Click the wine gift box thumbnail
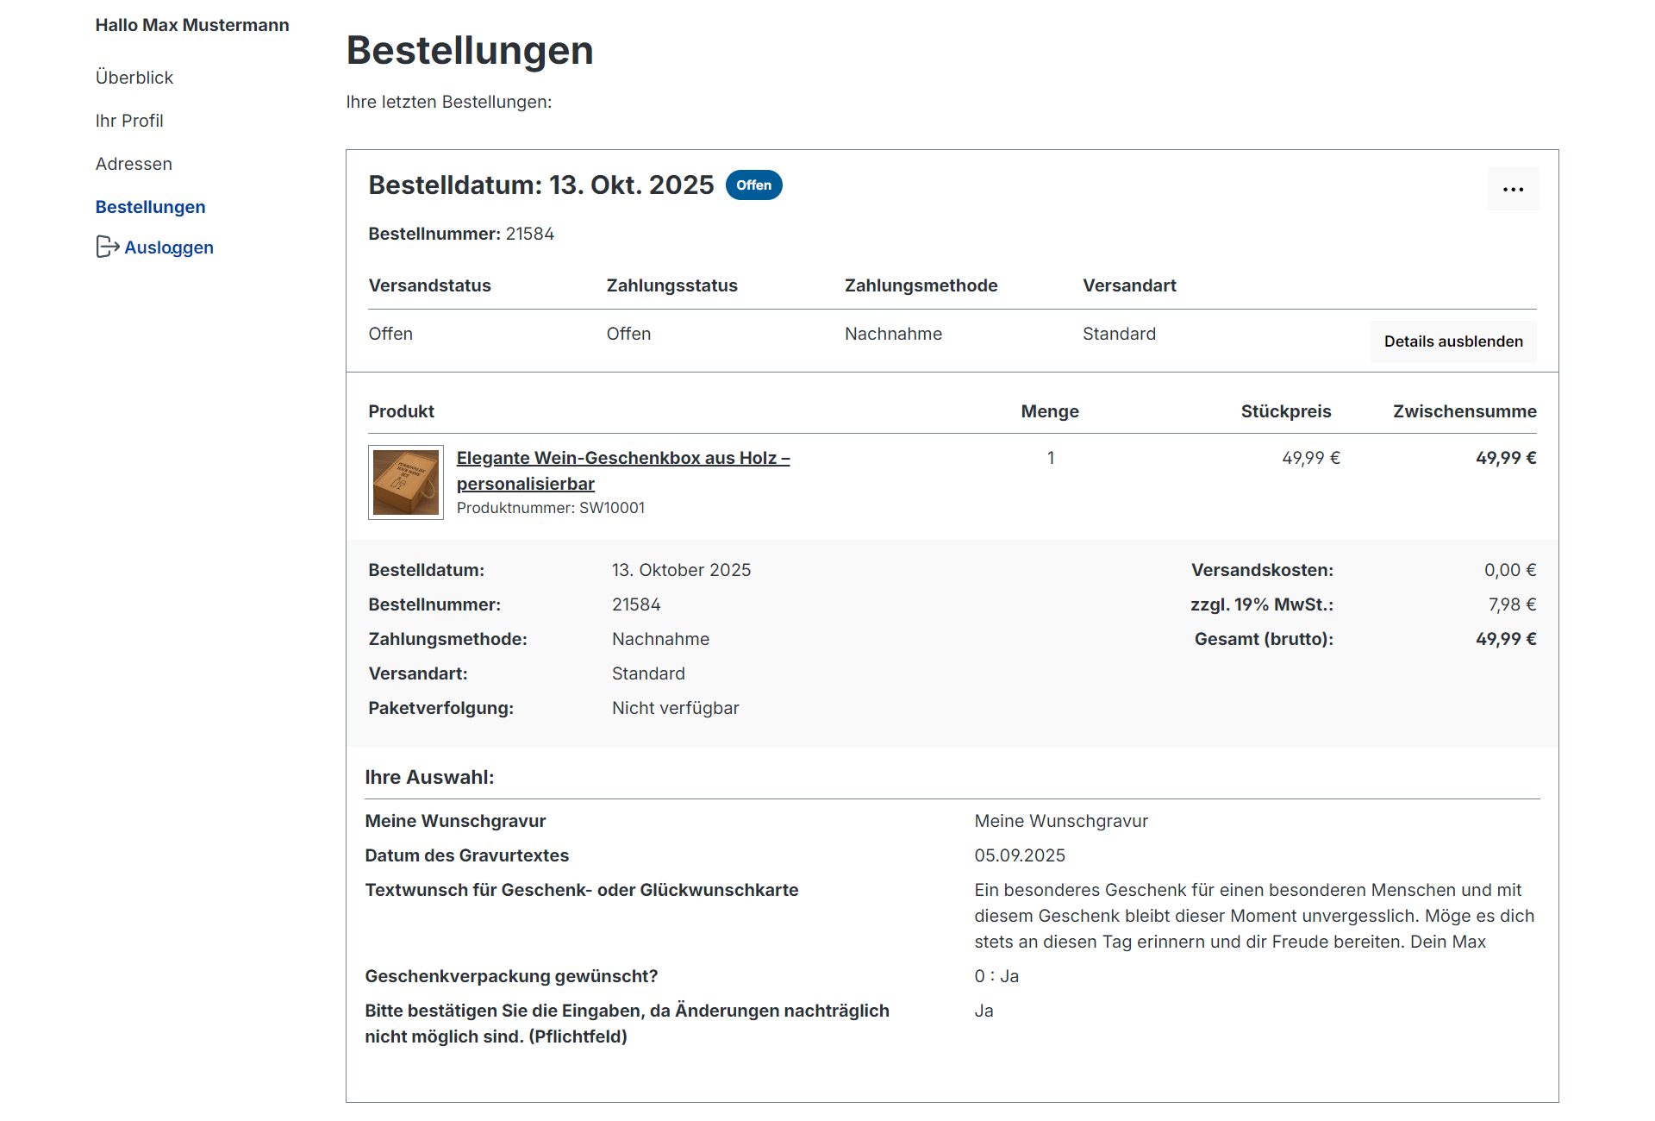This screenshot has width=1655, height=1121. click(x=406, y=482)
